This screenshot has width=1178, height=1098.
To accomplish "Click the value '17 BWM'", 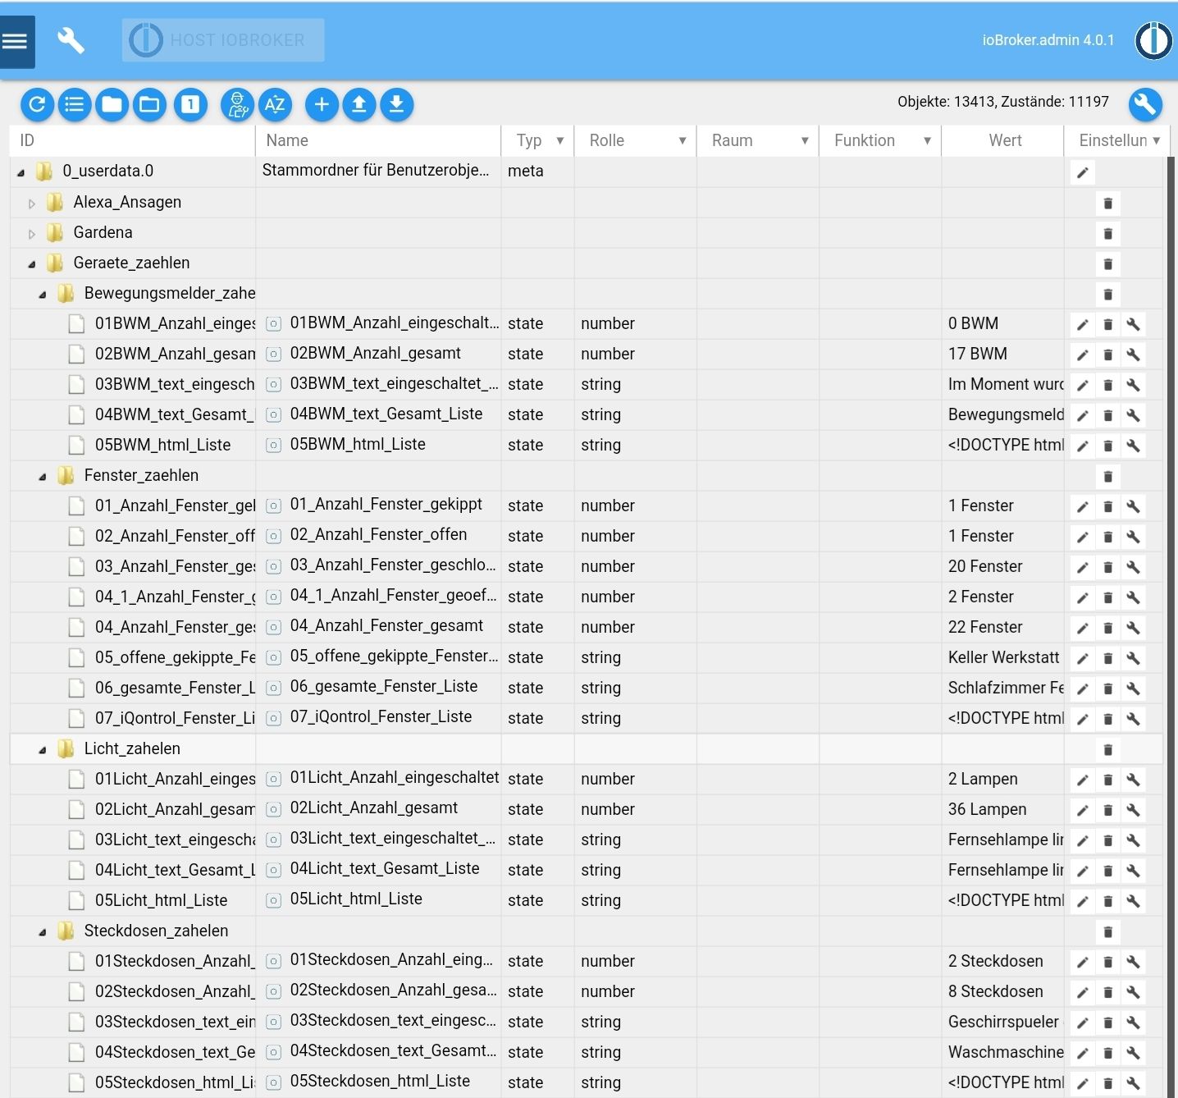I will pos(977,354).
